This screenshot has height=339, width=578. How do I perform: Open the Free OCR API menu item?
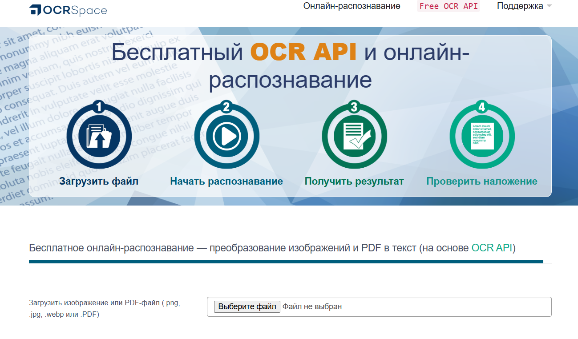click(449, 6)
